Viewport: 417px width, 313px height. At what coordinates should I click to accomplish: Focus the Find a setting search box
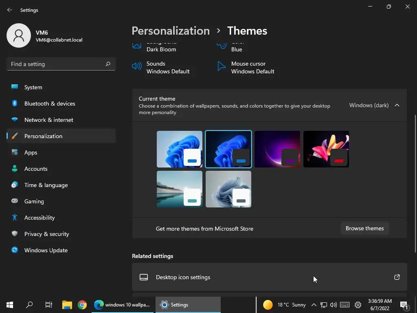(61, 64)
